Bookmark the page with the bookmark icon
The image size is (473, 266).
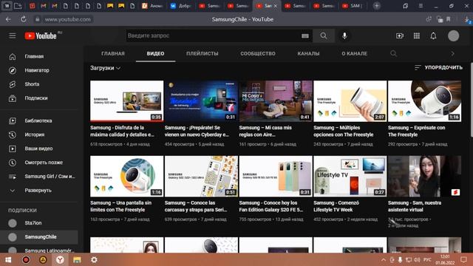coord(449,19)
